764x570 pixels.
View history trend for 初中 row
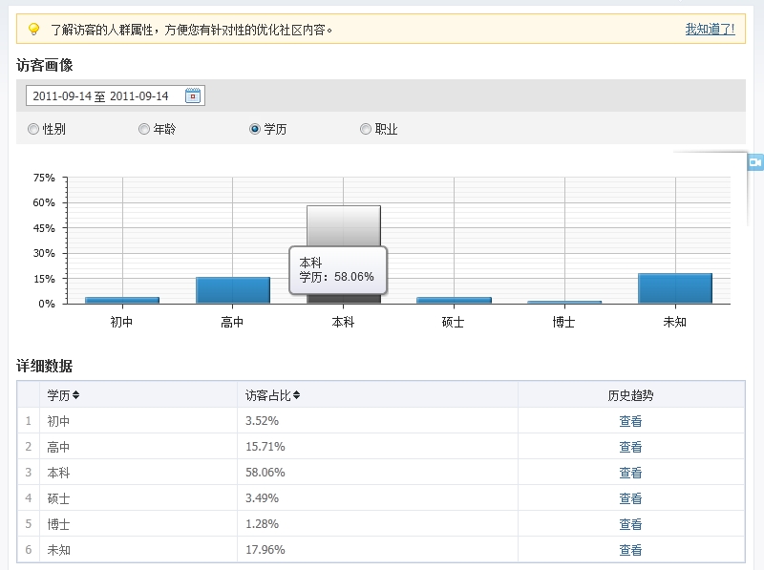(630, 421)
